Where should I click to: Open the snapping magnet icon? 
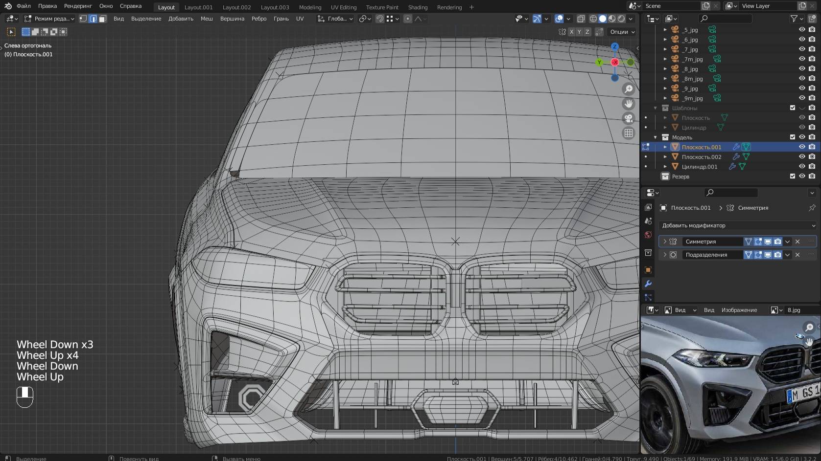click(380, 19)
